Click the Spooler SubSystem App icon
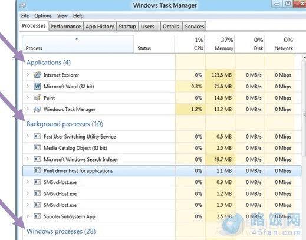Image resolution: width=306 pixels, height=240 pixels. [x=37, y=216]
